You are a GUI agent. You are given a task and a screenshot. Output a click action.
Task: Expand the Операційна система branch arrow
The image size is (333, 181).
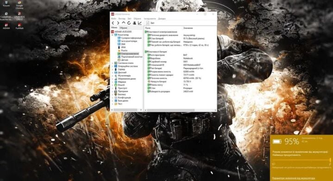(113, 66)
